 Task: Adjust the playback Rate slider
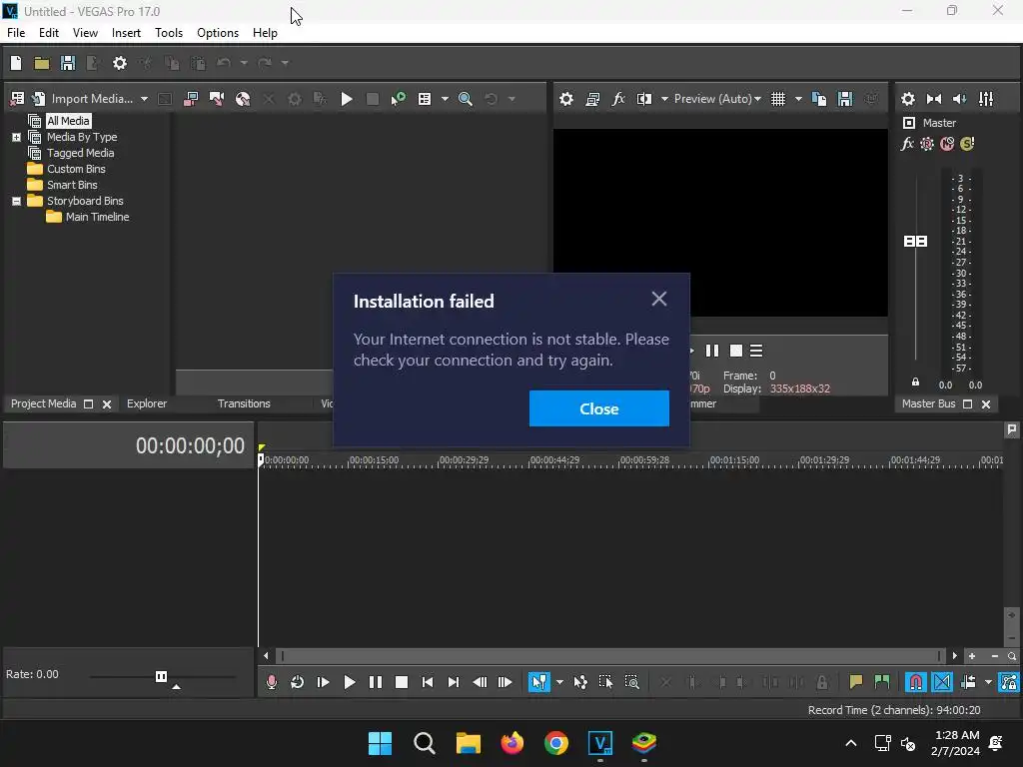[161, 677]
